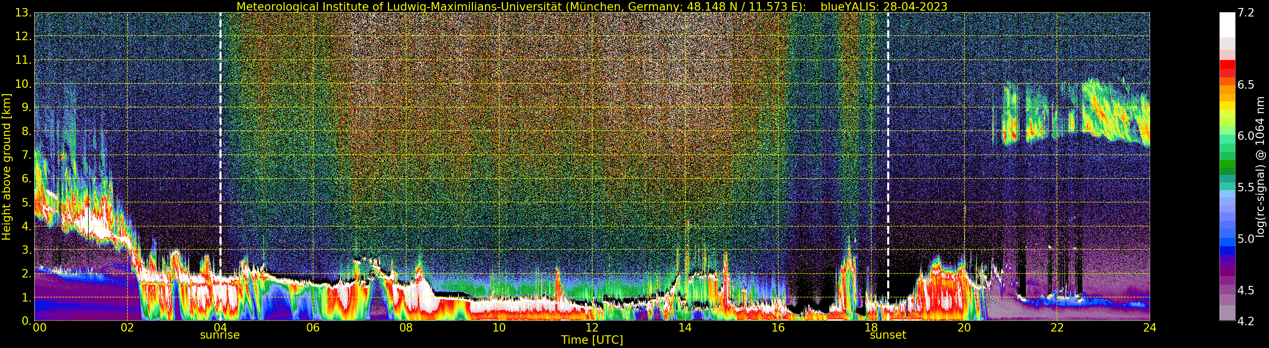The width and height of the screenshot is (1269, 348).
Task: Click the height axis tick label 8.
Action: [27, 131]
